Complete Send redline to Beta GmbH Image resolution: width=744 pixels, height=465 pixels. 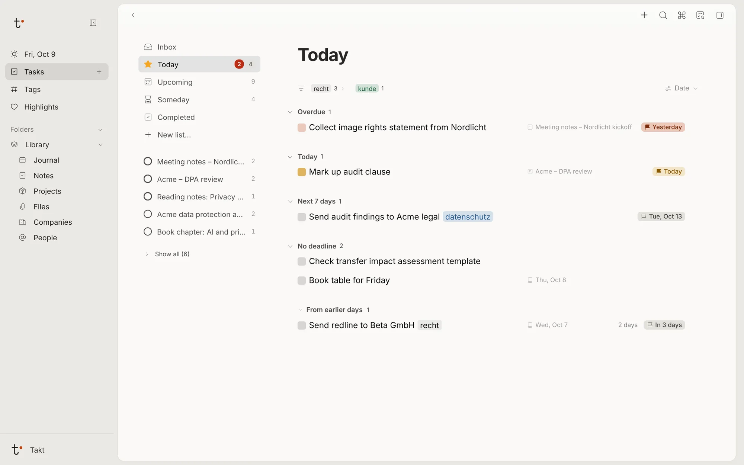(x=302, y=325)
